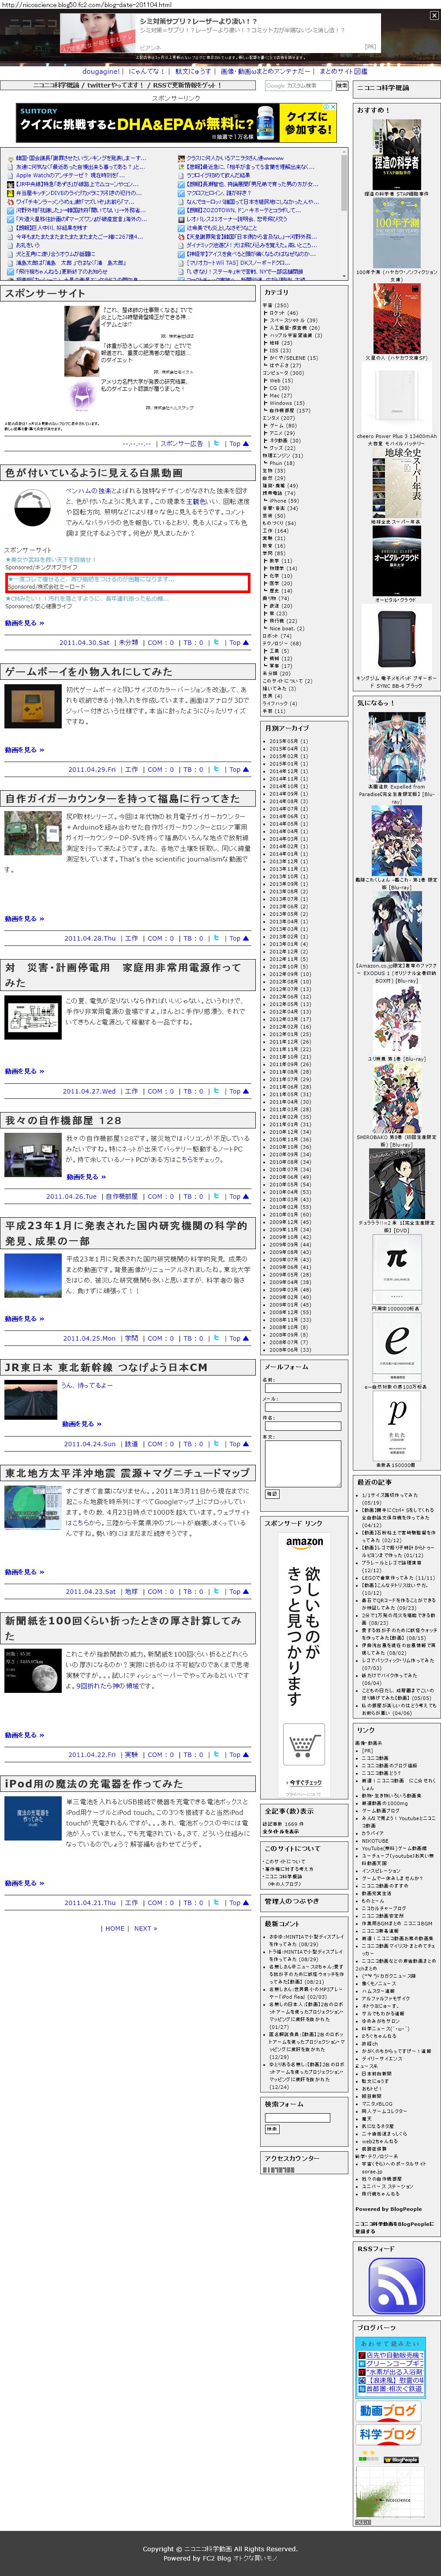Open the blue sky thumbnail of 平成23年 post
The height and width of the screenshot is (2576, 441).
click(33, 1276)
